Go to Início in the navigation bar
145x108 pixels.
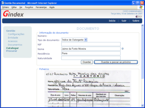[112, 21]
